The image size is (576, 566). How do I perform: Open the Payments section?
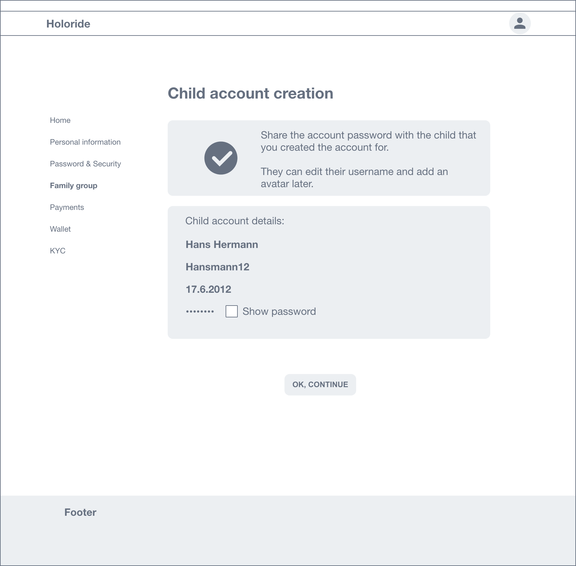pos(67,207)
